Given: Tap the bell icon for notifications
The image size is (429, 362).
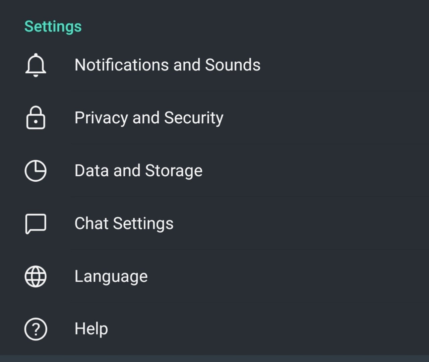Looking at the screenshot, I should [x=36, y=65].
